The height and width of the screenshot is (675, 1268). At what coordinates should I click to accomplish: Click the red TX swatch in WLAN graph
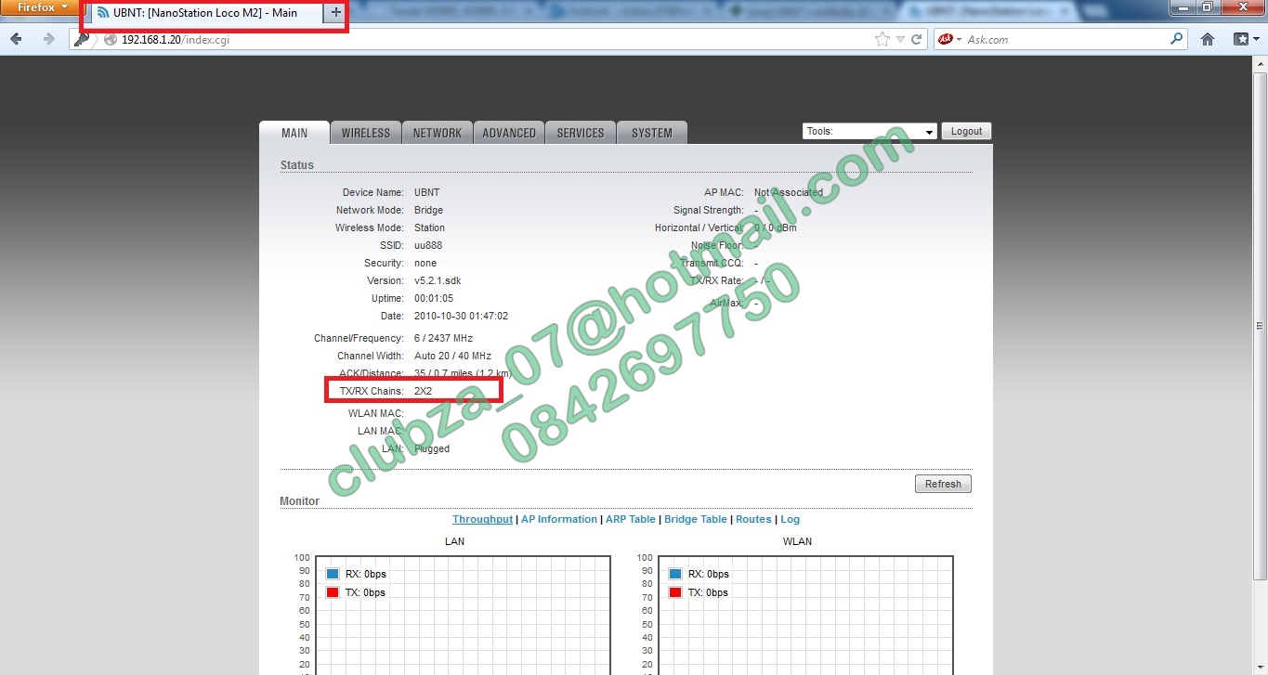coord(675,592)
